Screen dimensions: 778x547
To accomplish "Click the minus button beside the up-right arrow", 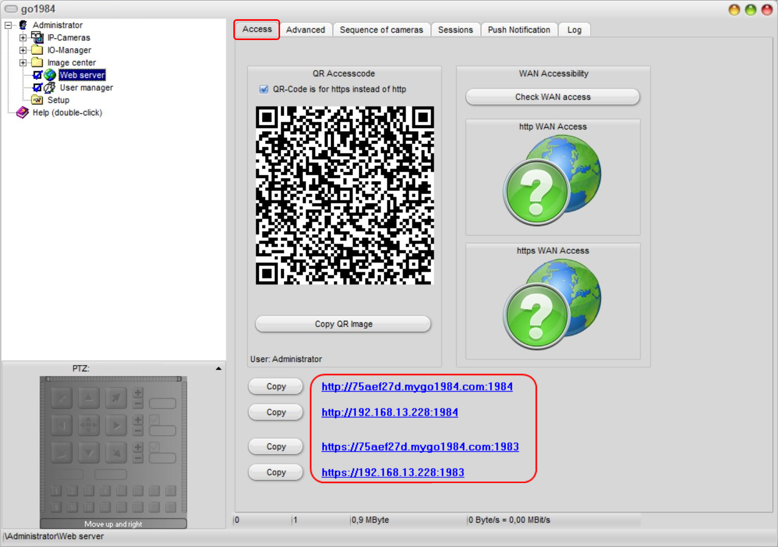I will pyautogui.click(x=138, y=404).
